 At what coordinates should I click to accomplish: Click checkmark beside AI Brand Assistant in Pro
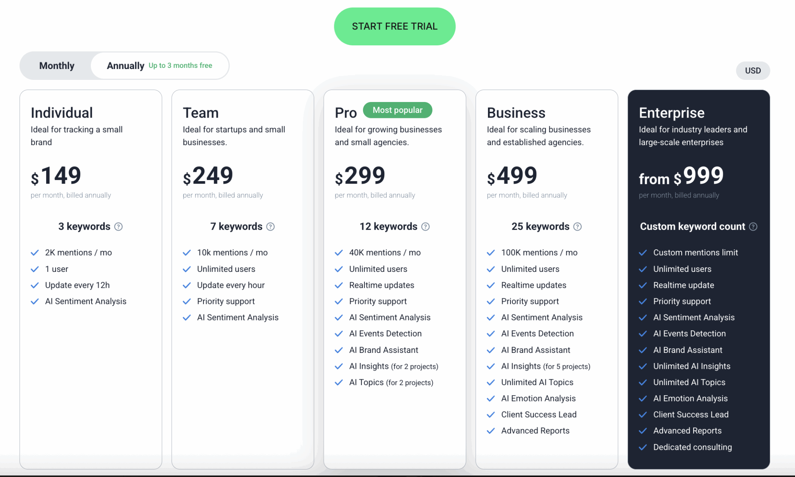(x=338, y=350)
